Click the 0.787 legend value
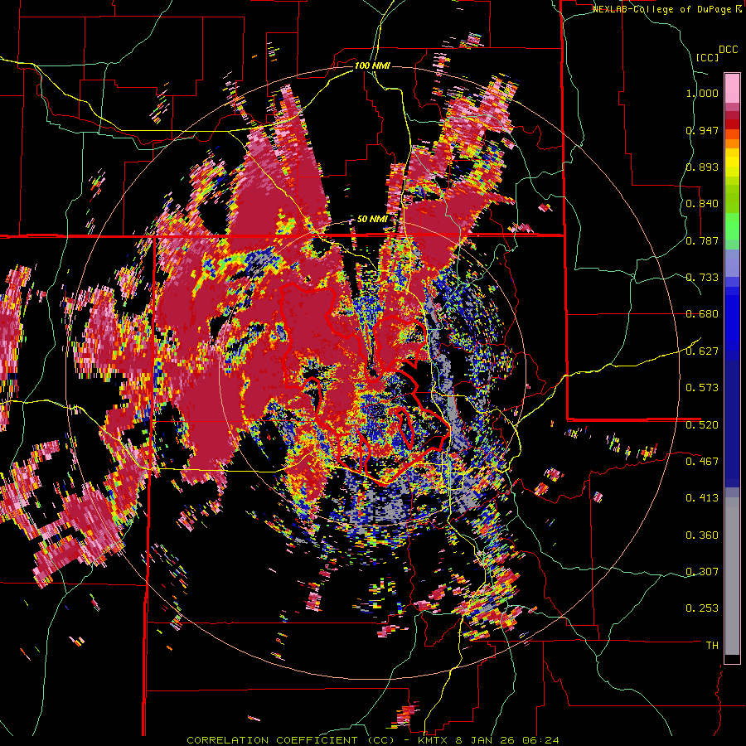746x746 pixels. pos(702,240)
